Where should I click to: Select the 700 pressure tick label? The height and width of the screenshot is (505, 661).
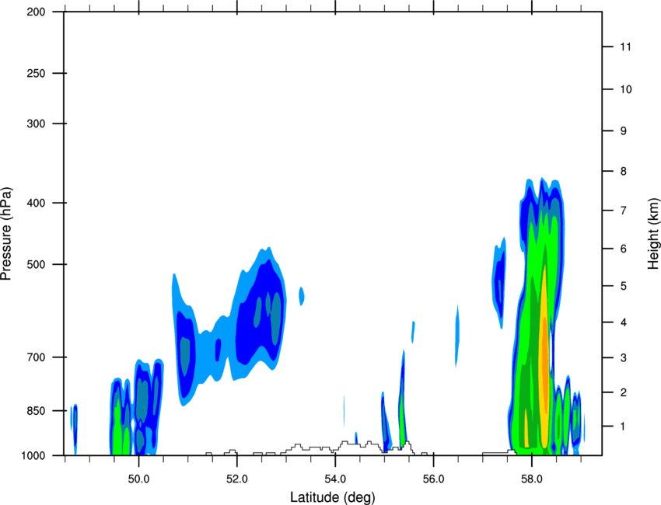pyautogui.click(x=36, y=357)
